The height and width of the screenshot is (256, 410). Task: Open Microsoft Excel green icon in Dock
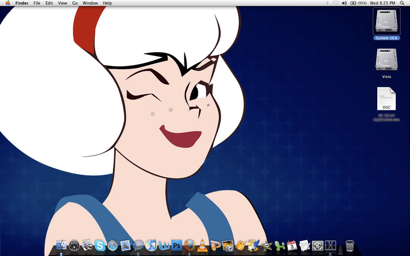[279, 246]
